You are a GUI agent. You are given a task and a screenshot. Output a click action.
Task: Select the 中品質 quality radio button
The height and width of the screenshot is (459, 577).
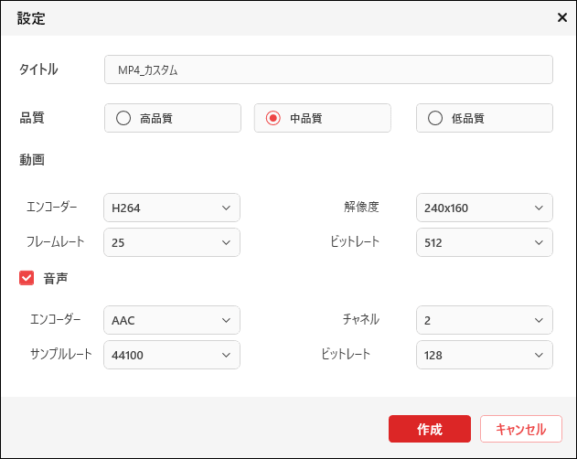tap(273, 118)
